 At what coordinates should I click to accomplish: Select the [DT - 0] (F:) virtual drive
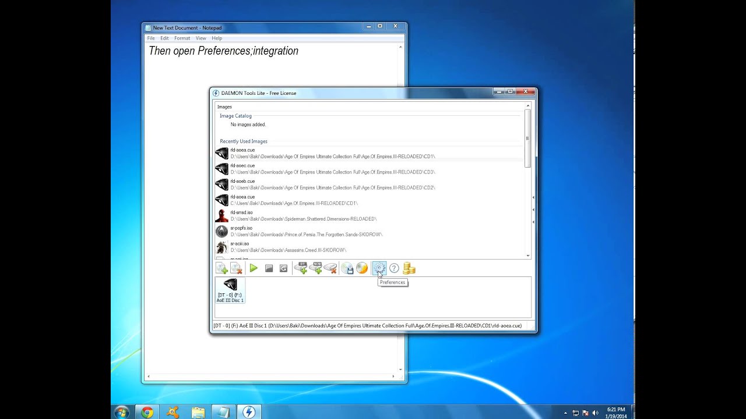click(x=230, y=290)
